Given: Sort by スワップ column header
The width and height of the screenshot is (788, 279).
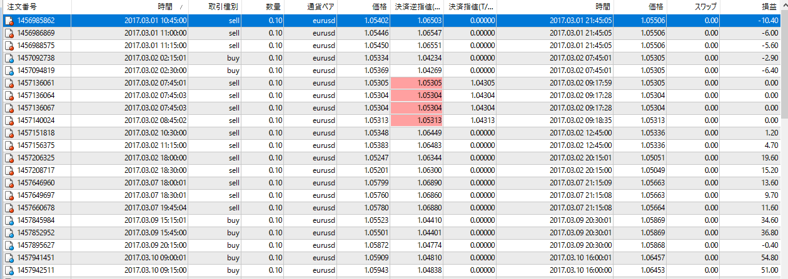Looking at the screenshot, I should tap(693, 7).
